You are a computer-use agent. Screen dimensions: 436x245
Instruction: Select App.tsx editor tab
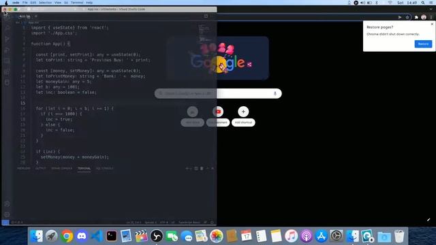pos(25,16)
